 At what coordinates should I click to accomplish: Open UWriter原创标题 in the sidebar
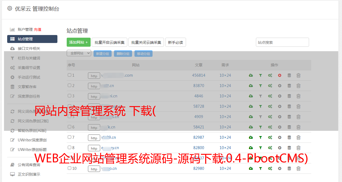tap(32, 150)
